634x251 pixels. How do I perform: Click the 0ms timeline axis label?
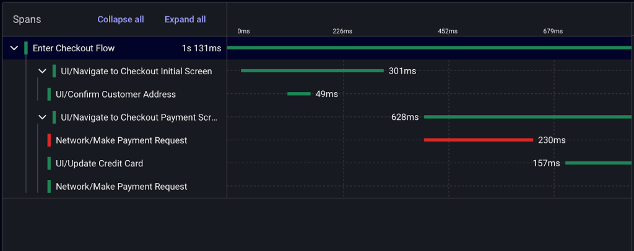(x=243, y=31)
